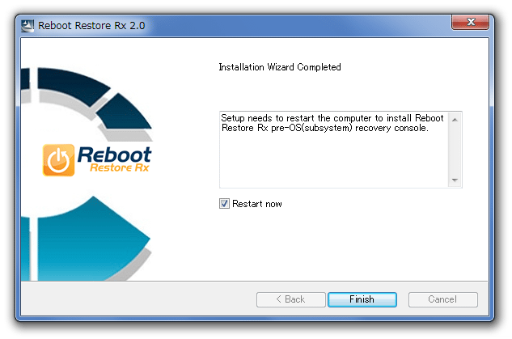This screenshot has width=512, height=339.
Task: Click the grayed-out Back button
Action: pos(291,299)
